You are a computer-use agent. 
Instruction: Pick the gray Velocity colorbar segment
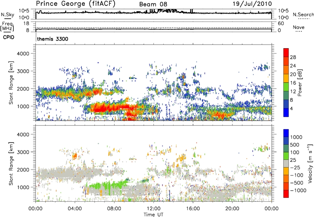(286, 163)
